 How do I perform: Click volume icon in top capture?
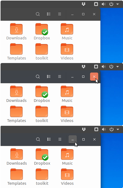click(x=103, y=4)
